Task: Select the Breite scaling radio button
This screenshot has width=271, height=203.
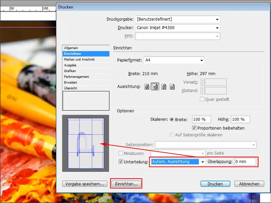Action: (x=172, y=119)
